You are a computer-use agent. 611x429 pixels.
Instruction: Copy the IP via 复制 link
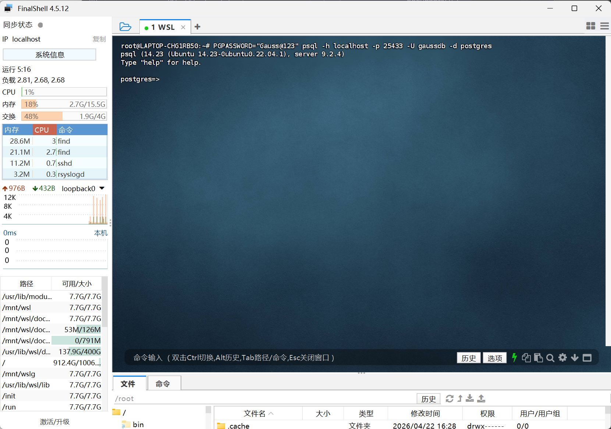99,39
